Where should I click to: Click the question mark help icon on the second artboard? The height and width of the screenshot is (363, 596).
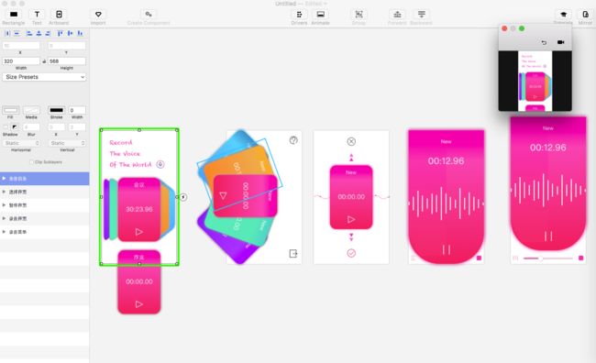point(293,140)
